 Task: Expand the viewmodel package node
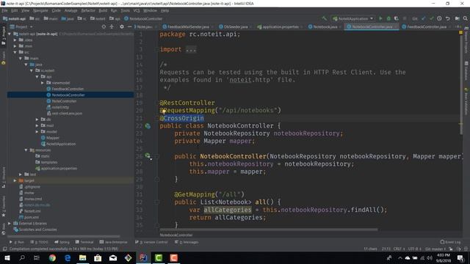tap(43, 83)
